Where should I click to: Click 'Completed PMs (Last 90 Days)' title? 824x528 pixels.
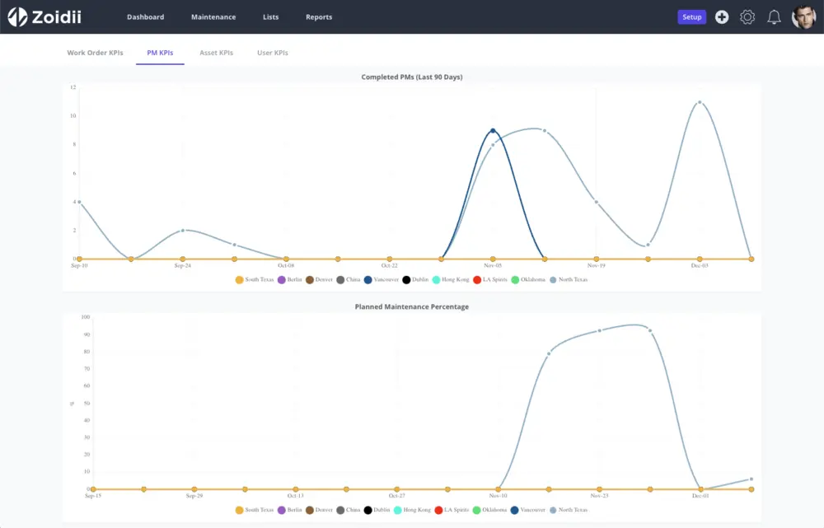tap(412, 77)
